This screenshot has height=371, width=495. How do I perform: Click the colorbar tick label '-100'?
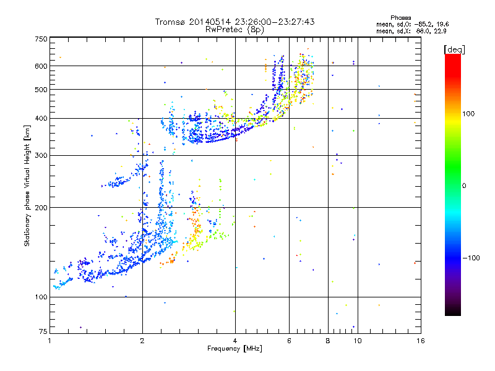(x=471, y=258)
